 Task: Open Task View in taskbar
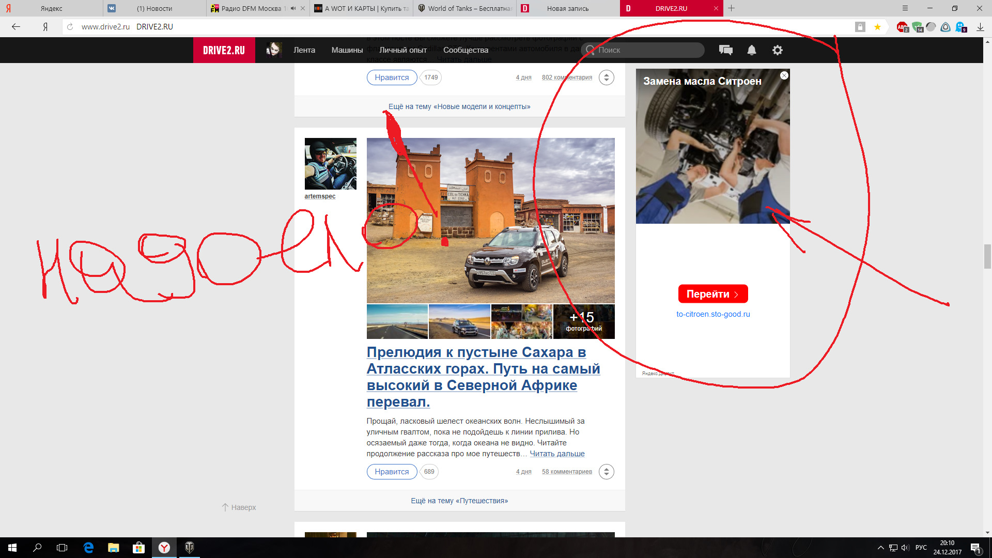[x=62, y=548]
